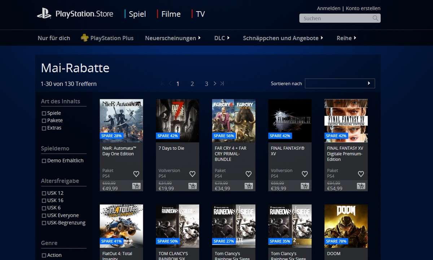Check the Extras filter
Viewport: 433px width, 260px height.
[44, 128]
